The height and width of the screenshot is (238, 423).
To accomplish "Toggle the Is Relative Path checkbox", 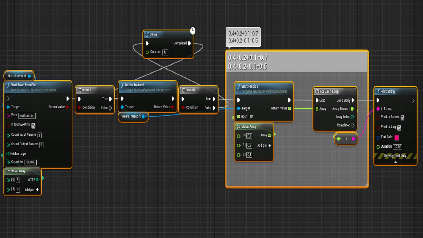I will pos(34,126).
